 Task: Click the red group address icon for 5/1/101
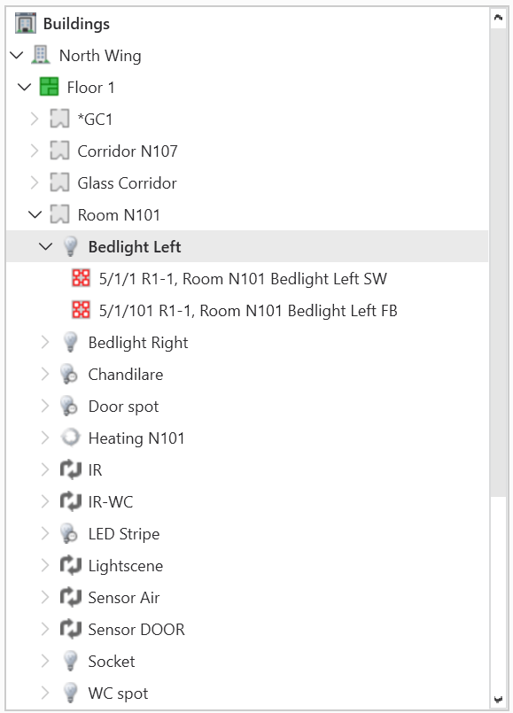click(x=81, y=310)
